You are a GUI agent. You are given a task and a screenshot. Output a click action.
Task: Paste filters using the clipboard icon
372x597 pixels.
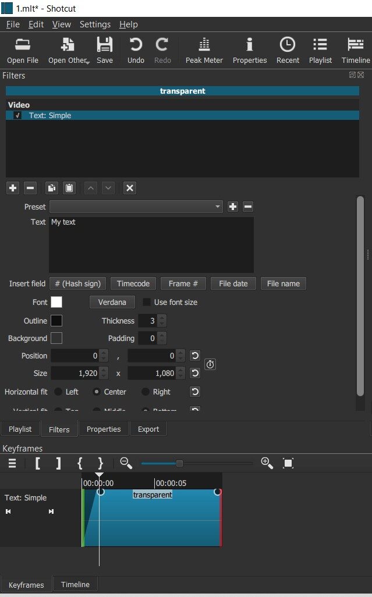coord(69,188)
